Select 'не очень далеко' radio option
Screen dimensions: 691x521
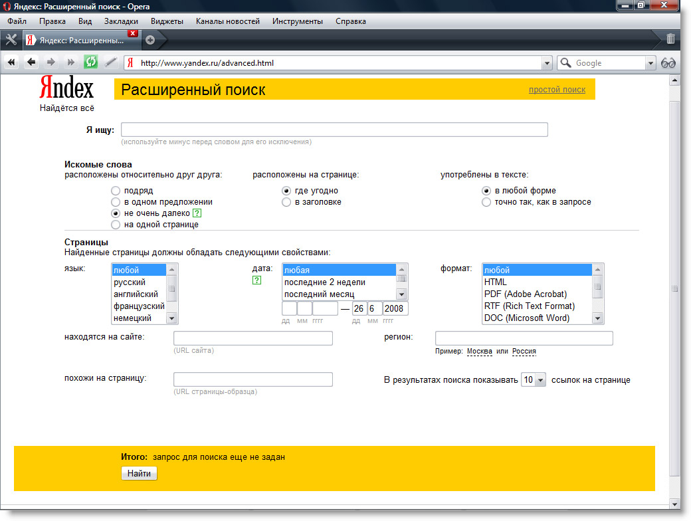(116, 213)
